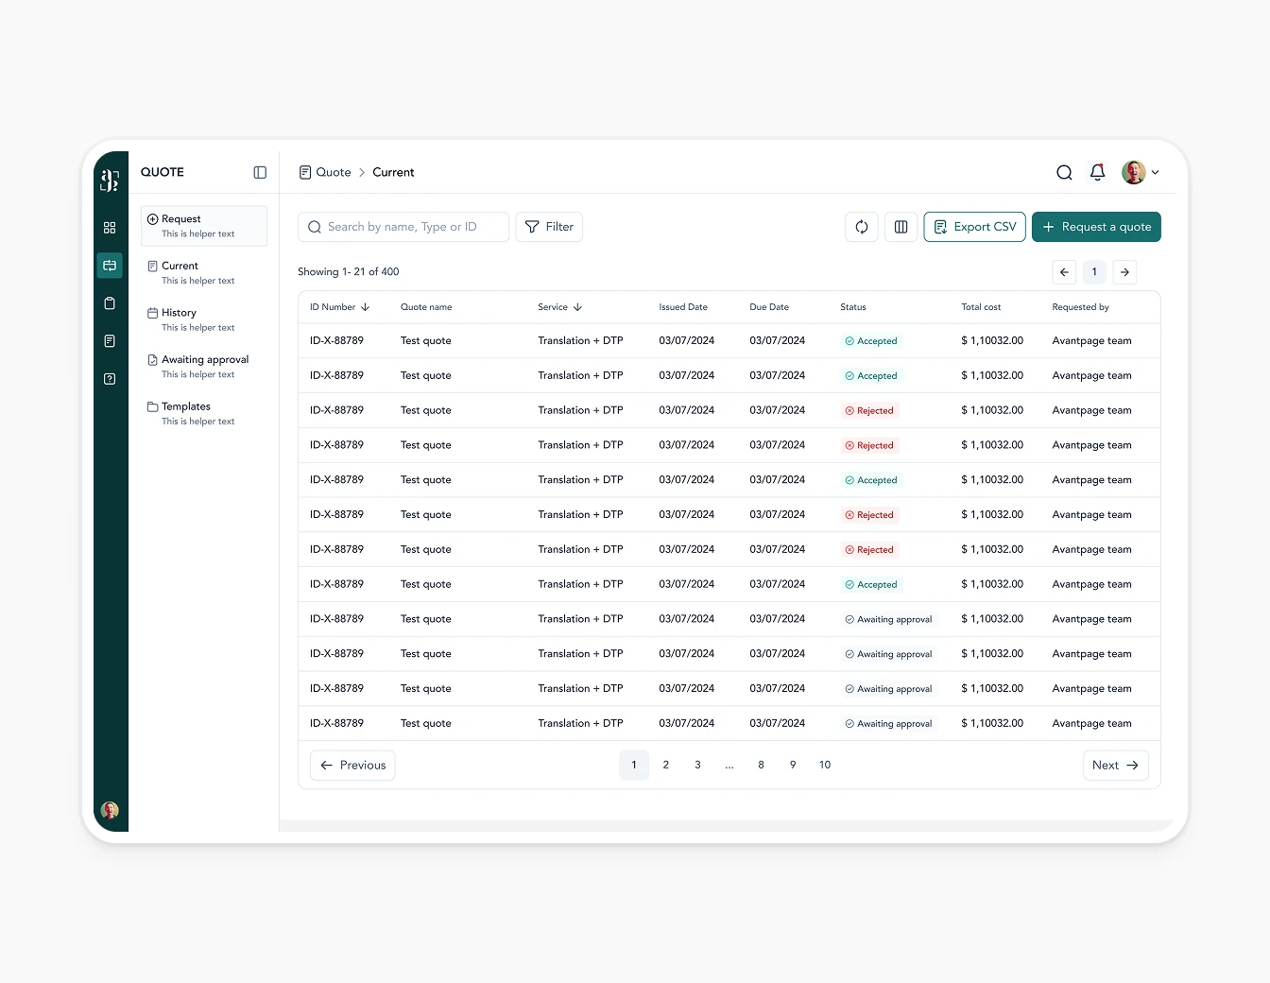
Task: Jump to page 2 in pagination
Action: tap(666, 765)
